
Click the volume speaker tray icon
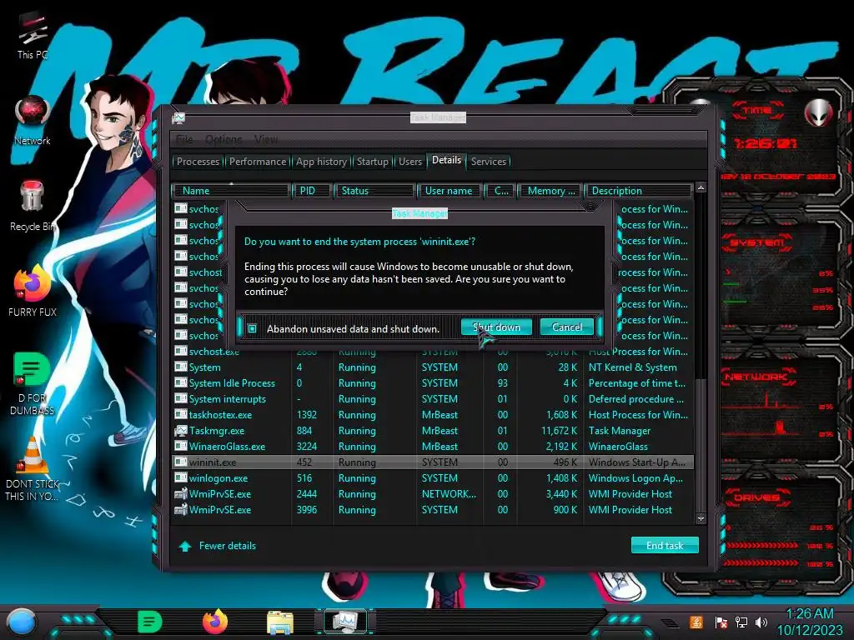pos(761,622)
